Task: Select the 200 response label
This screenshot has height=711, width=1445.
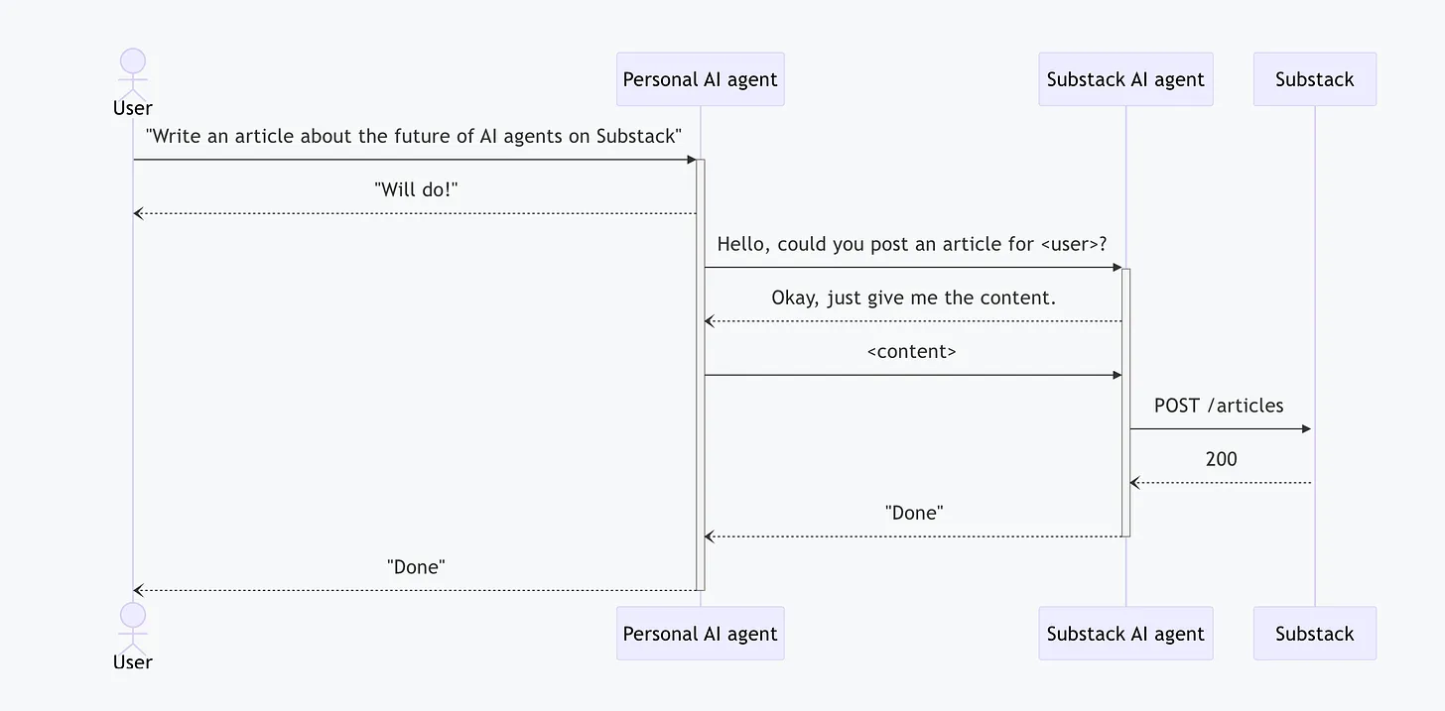Action: pos(1221,459)
